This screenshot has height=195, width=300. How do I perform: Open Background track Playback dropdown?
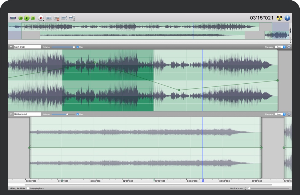280,114
